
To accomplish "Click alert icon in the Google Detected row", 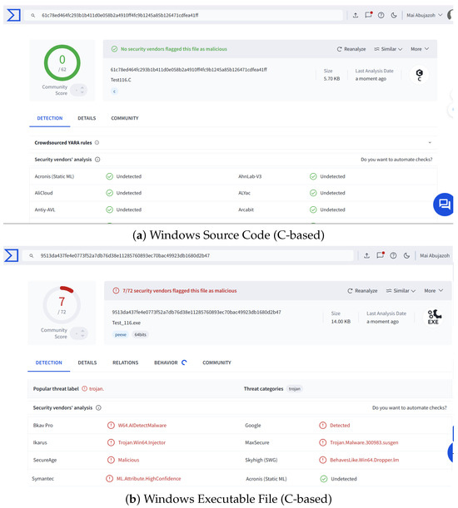I will pos(322,425).
